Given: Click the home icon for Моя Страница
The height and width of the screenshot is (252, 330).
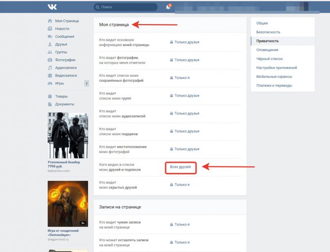Looking at the screenshot, I should (50, 21).
